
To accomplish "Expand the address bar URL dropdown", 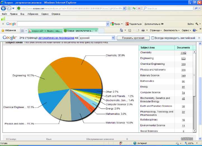I will click(x=124, y=8).
